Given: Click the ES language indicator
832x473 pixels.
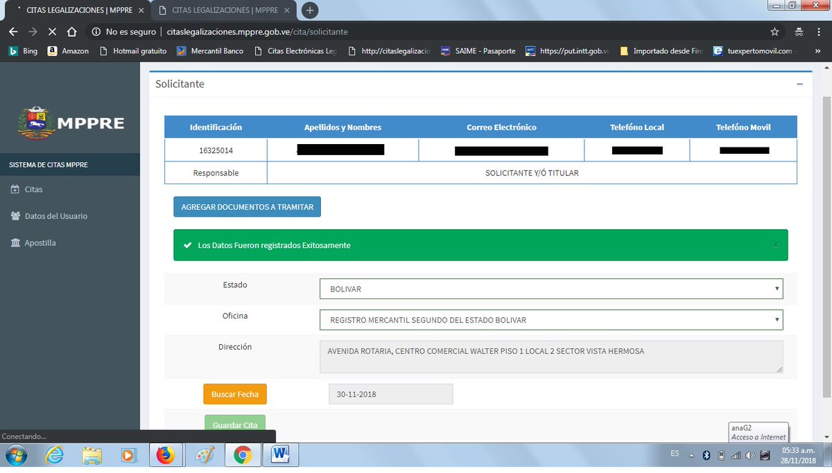Looking at the screenshot, I should [675, 454].
